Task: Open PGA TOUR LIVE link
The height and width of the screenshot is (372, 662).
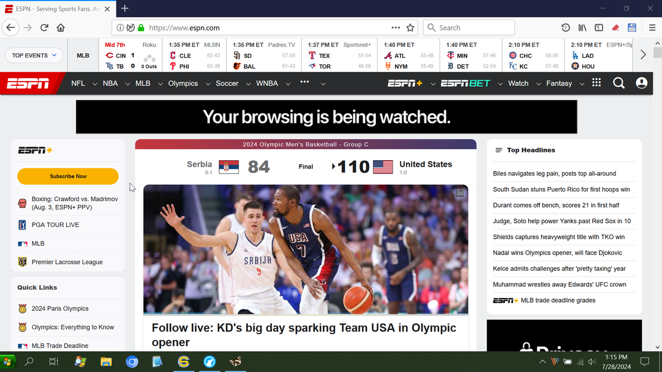Action: click(55, 225)
